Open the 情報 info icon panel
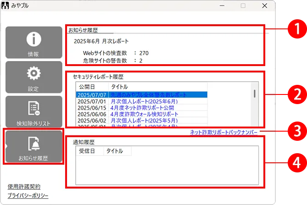The height and width of the screenshot is (205, 307). (33, 43)
